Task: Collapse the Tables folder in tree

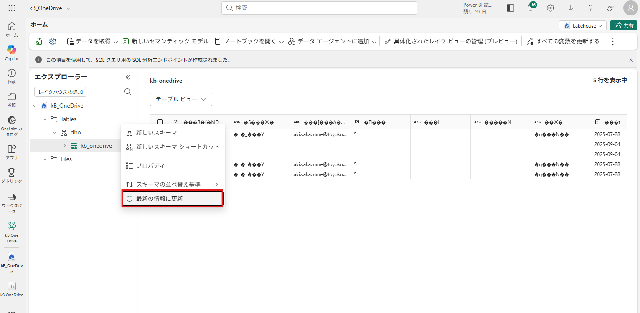Action: [45, 119]
